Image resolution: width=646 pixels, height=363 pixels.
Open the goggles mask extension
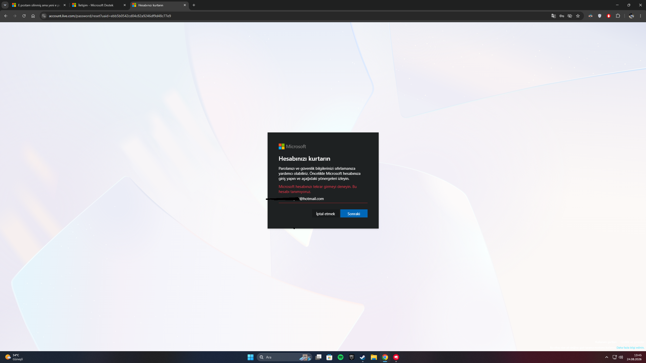coord(590,16)
